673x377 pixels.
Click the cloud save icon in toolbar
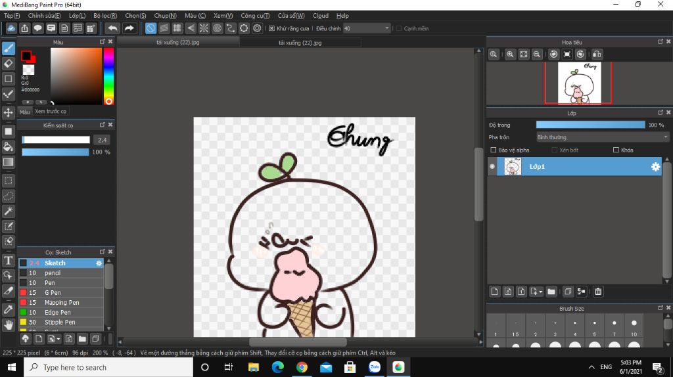pos(11,28)
